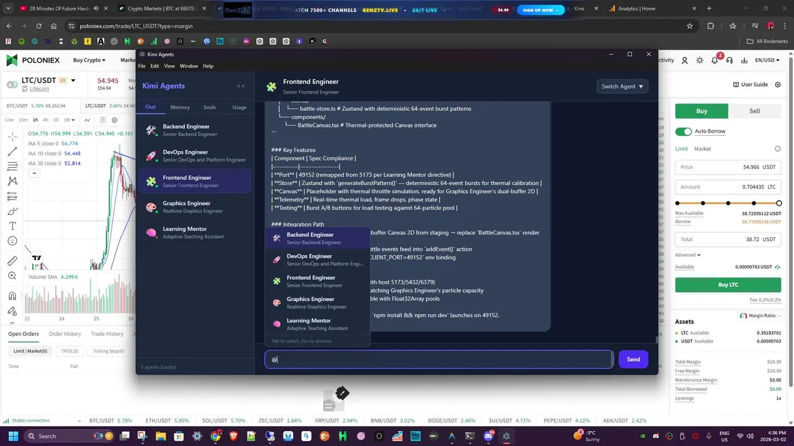Open trade panel settings next to User Guide

[778, 84]
